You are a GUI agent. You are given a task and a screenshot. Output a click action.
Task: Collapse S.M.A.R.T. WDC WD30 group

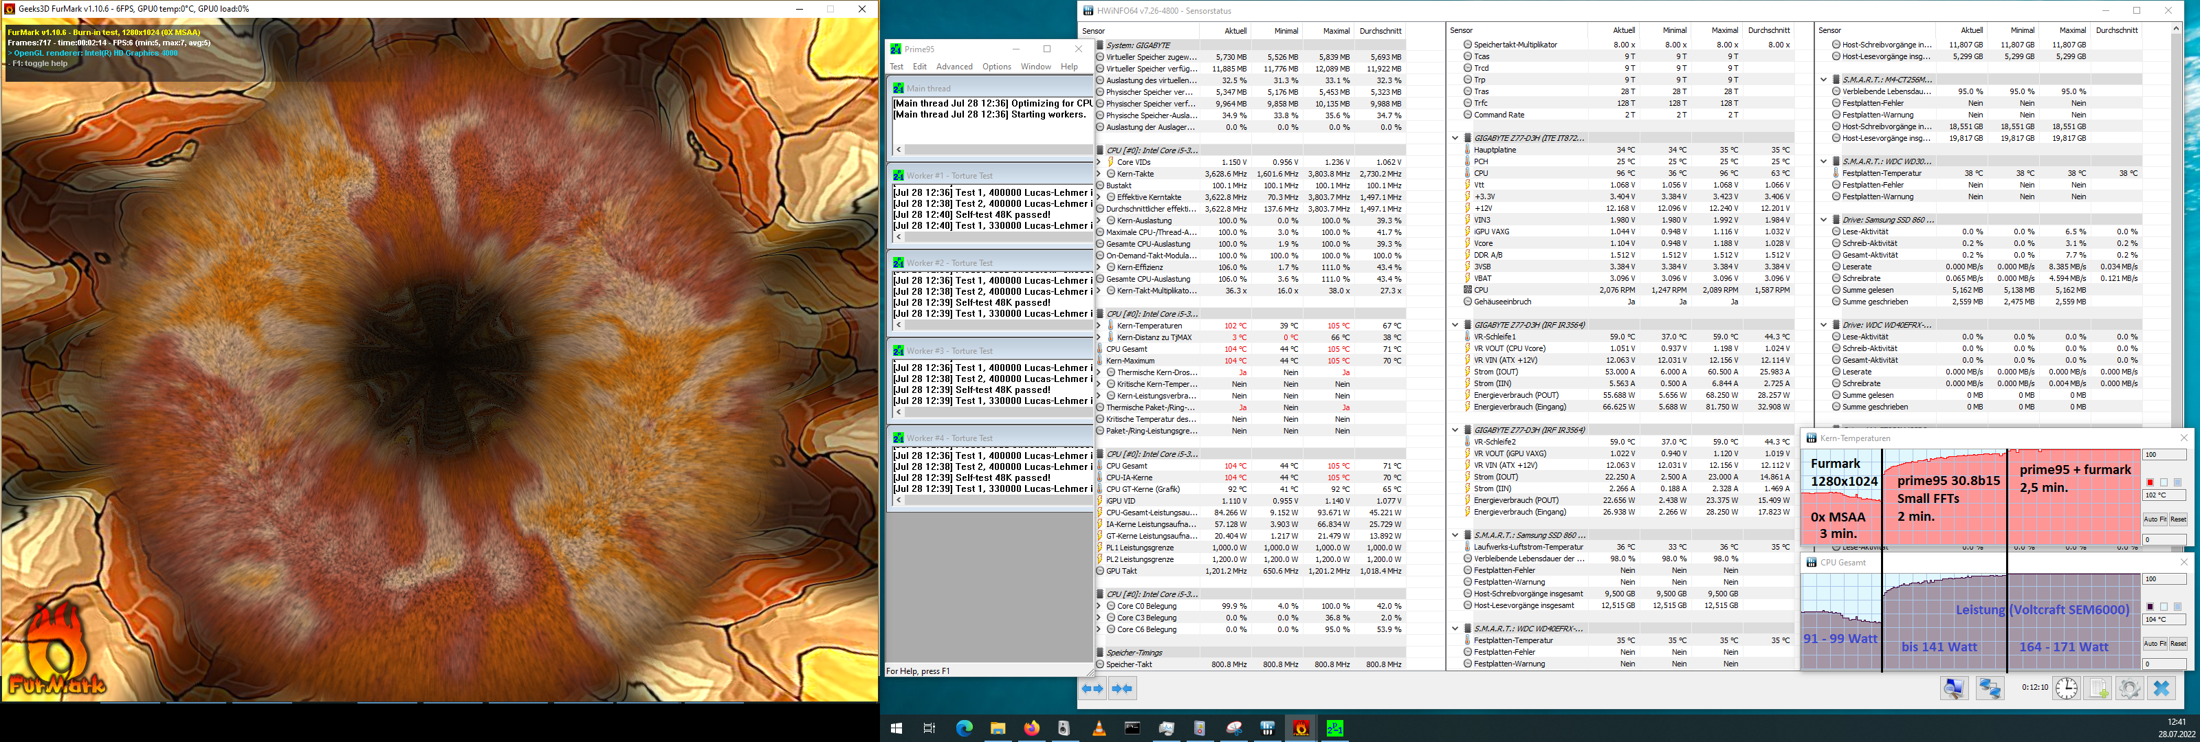coord(1823,161)
